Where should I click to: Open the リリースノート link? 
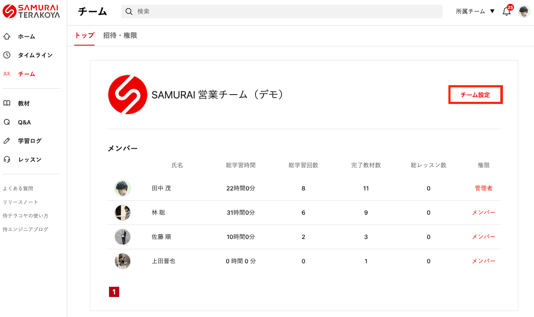pos(20,202)
